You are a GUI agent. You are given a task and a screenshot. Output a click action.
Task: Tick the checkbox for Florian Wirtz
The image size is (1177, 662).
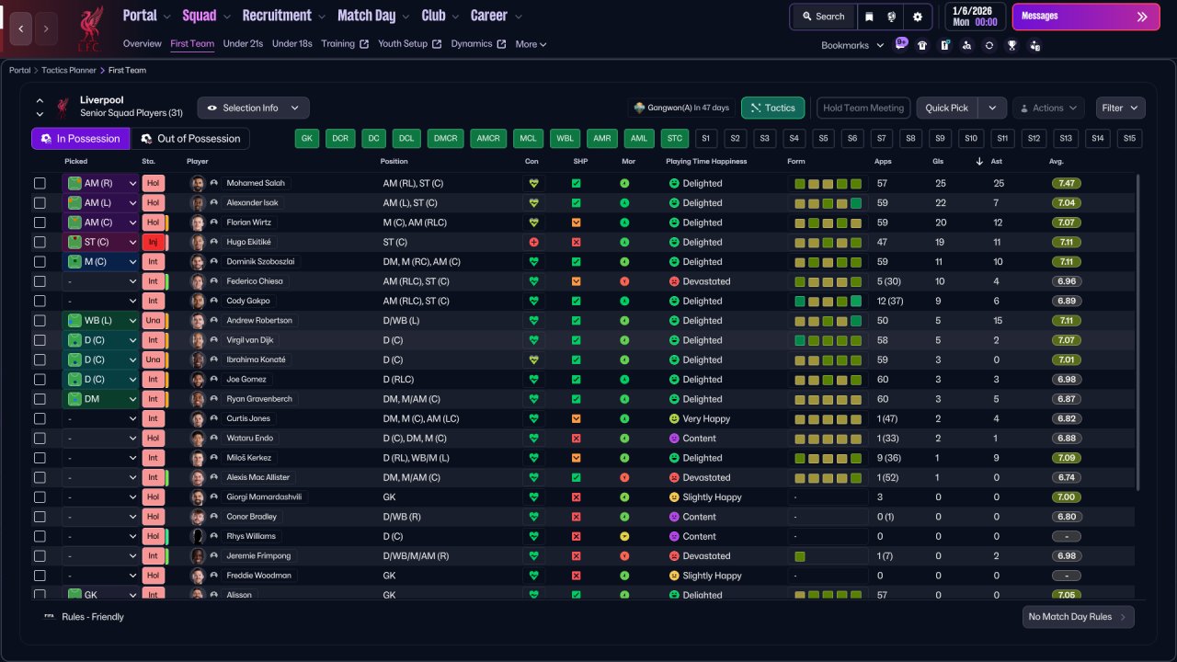pos(40,223)
